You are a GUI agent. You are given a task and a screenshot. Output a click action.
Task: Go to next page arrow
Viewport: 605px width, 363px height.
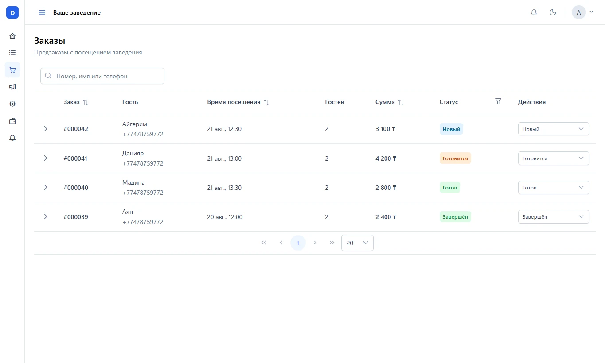[x=315, y=243]
